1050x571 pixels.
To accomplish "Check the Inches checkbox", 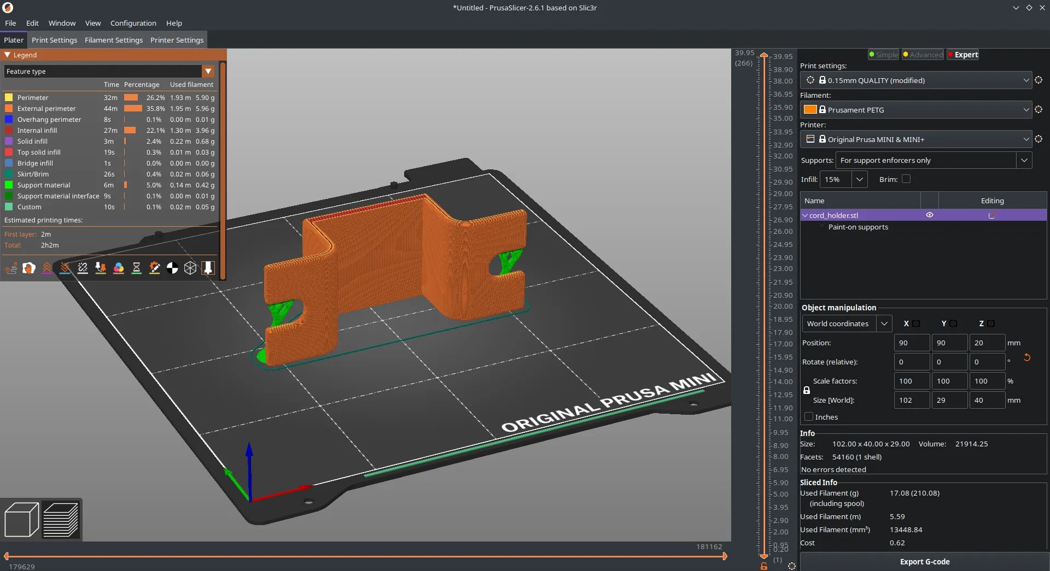I will (809, 416).
